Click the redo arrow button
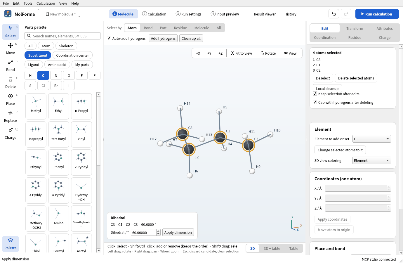 [x=346, y=14]
